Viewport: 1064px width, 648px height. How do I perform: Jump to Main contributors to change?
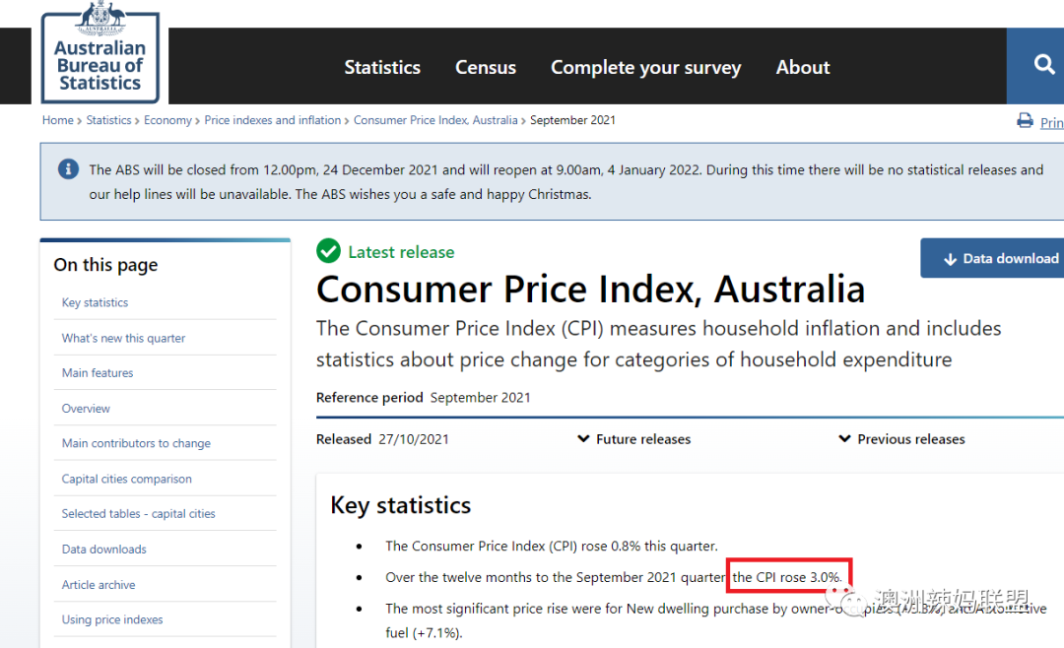(x=136, y=443)
